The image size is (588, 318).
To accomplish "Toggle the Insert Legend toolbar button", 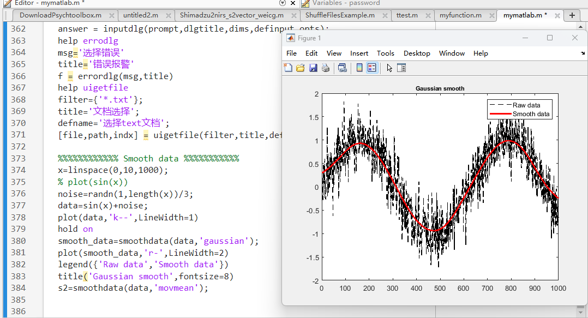I will (371, 68).
